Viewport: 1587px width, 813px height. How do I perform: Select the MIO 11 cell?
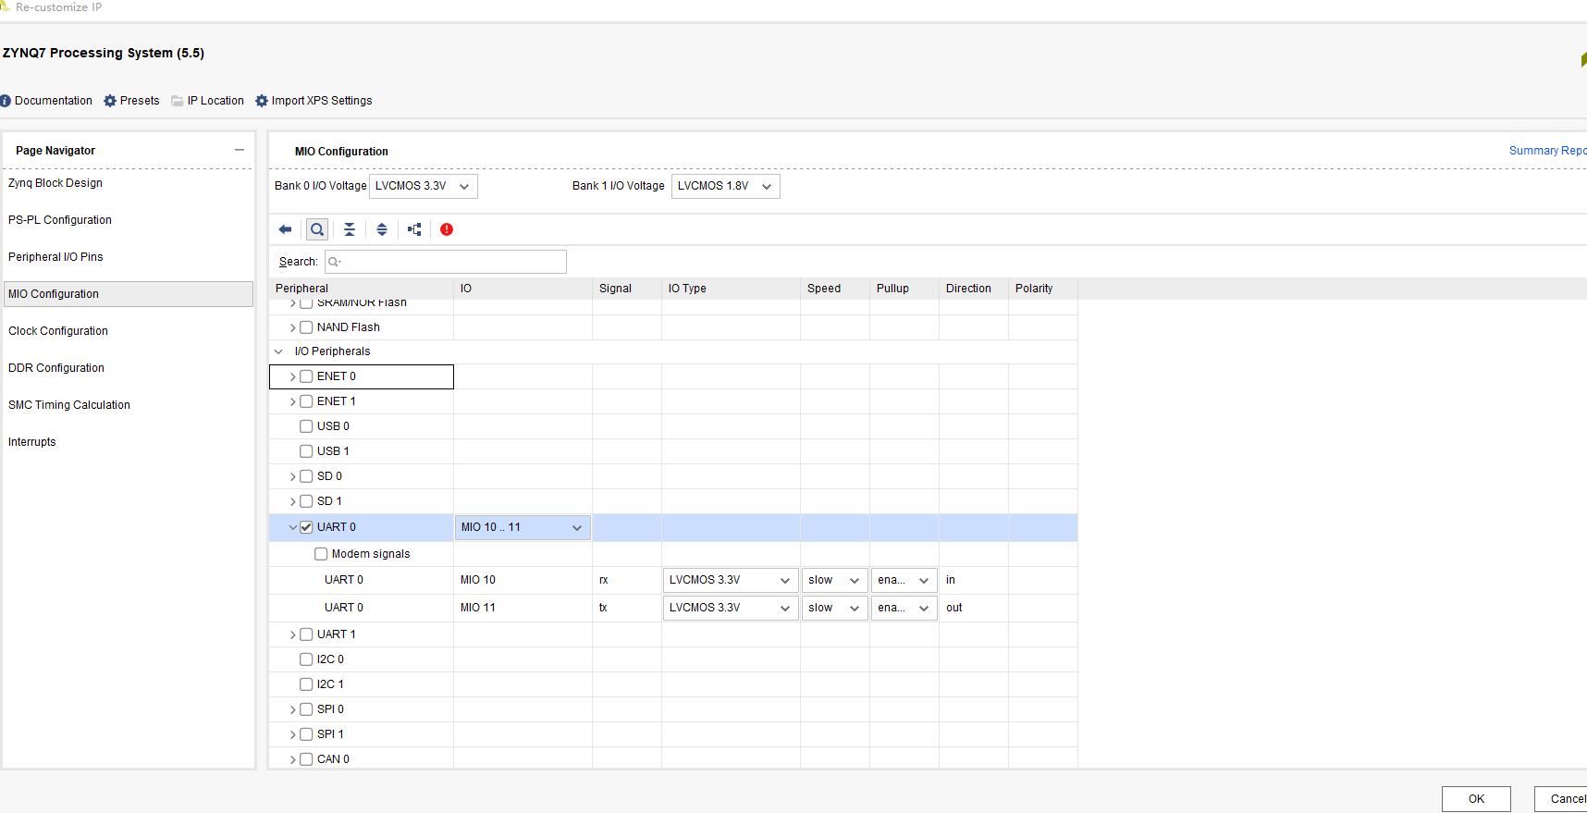[523, 608]
